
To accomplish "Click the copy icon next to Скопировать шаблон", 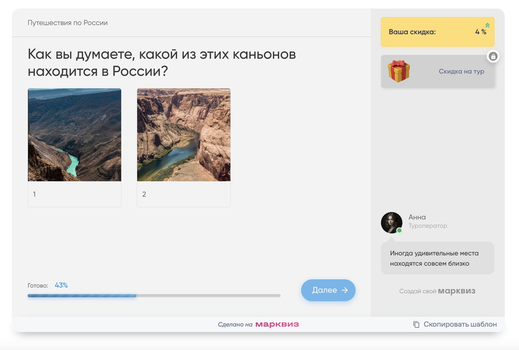I will point(416,324).
